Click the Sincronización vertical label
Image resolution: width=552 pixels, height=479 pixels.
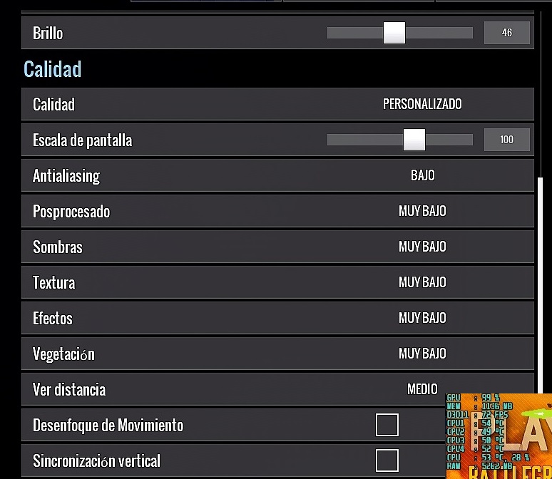96,460
